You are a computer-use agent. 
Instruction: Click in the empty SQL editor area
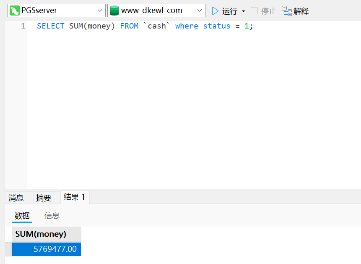[193, 108]
